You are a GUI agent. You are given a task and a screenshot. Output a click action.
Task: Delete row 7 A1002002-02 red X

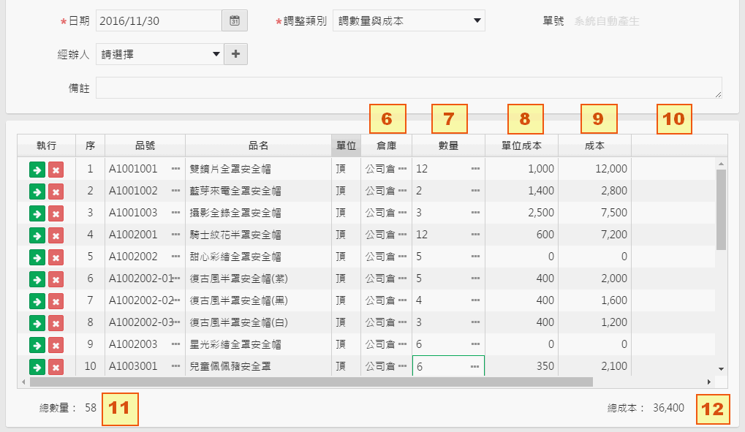56,301
